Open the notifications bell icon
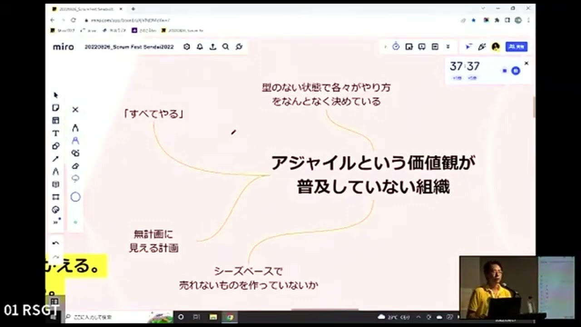This screenshot has height=327, width=581. [200, 46]
